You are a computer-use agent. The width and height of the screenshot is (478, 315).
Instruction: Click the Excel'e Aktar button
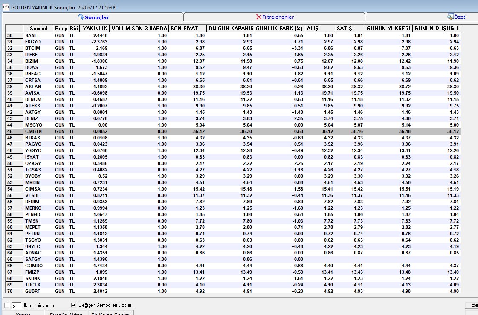pyautogui.click(x=66, y=313)
